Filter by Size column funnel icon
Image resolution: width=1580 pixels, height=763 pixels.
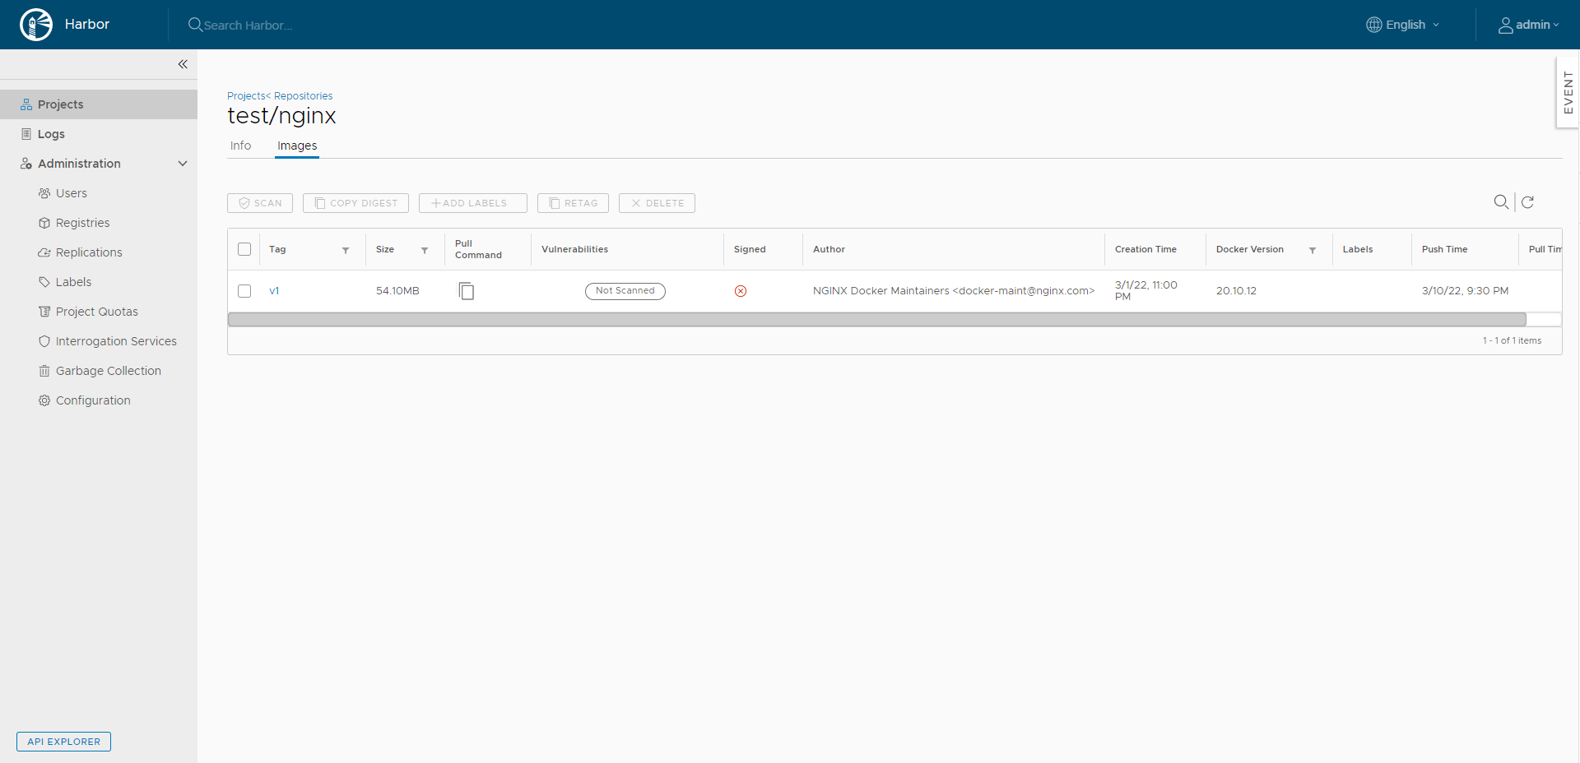425,250
